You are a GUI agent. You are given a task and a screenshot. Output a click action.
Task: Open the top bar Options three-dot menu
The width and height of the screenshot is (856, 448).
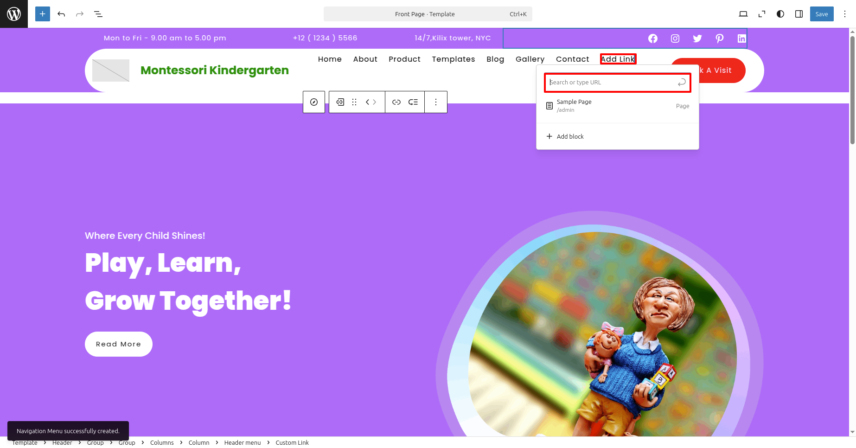(x=845, y=14)
